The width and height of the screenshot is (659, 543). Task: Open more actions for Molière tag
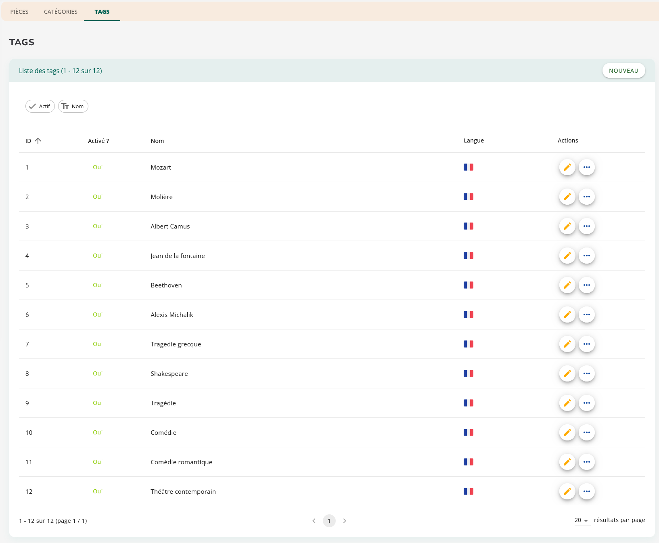586,197
